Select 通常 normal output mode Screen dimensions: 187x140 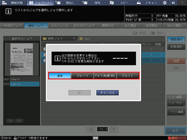click(60, 76)
